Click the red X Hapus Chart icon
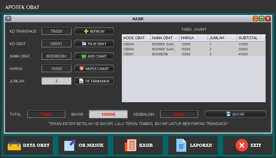 pyautogui.click(x=82, y=69)
